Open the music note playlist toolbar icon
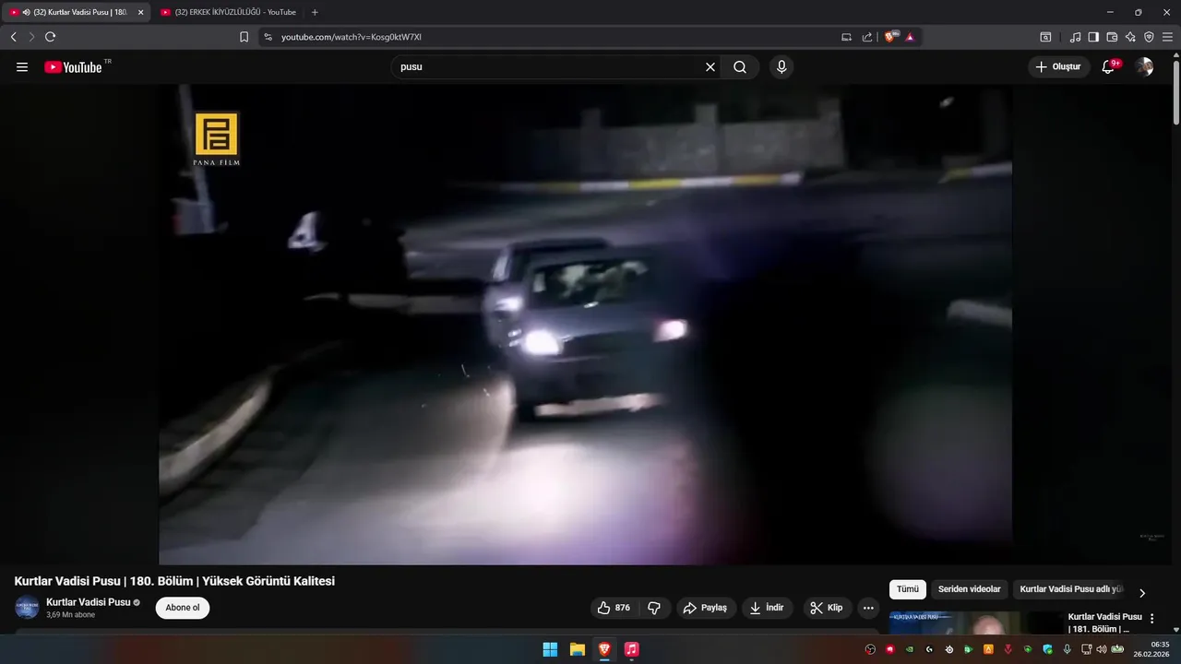 [1075, 37]
